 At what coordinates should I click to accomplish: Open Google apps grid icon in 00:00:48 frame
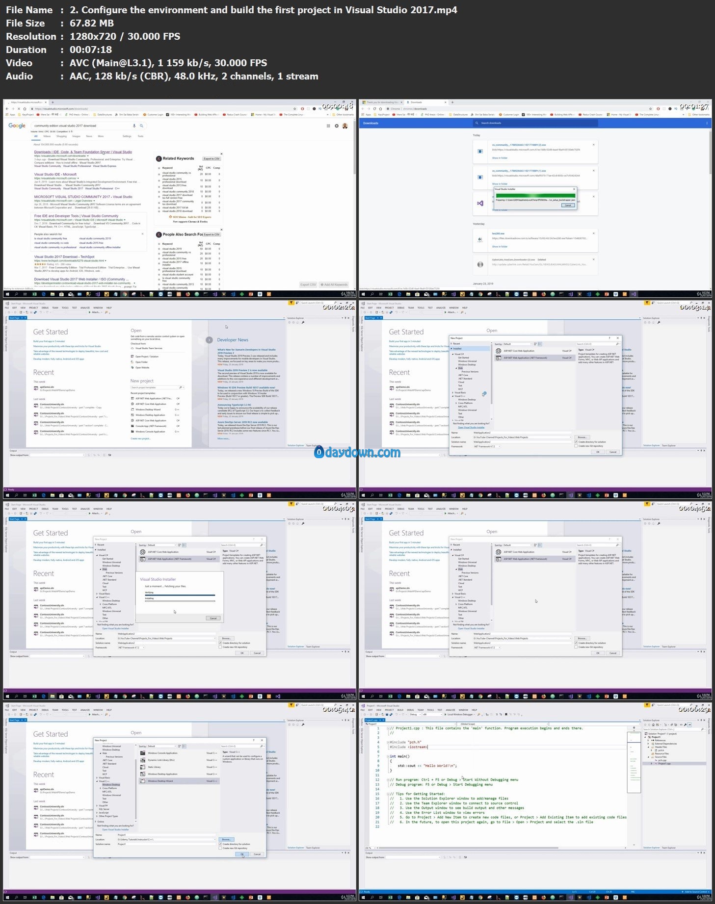[328, 126]
